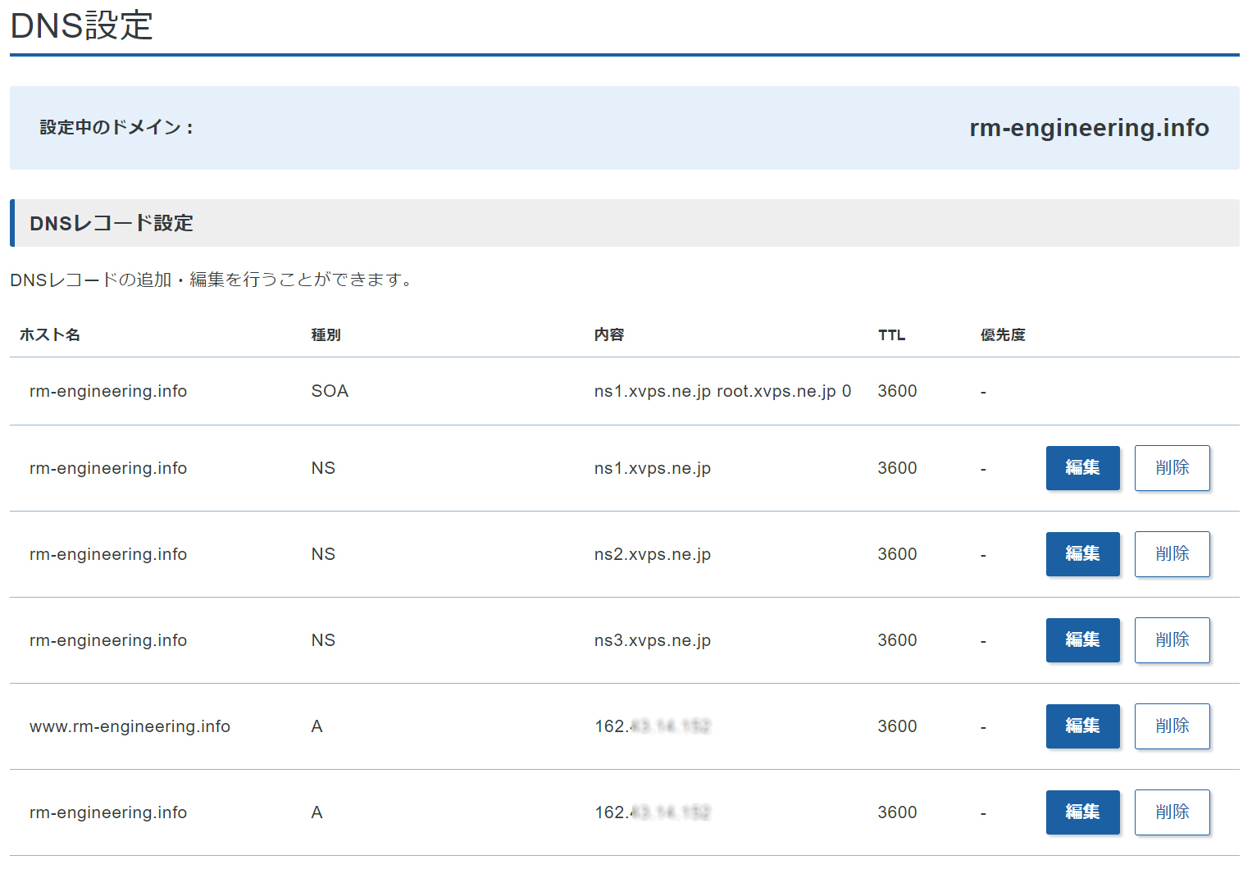Delete the ns3.xvps.ne.jp NS record
The height and width of the screenshot is (869, 1252).
point(1172,640)
